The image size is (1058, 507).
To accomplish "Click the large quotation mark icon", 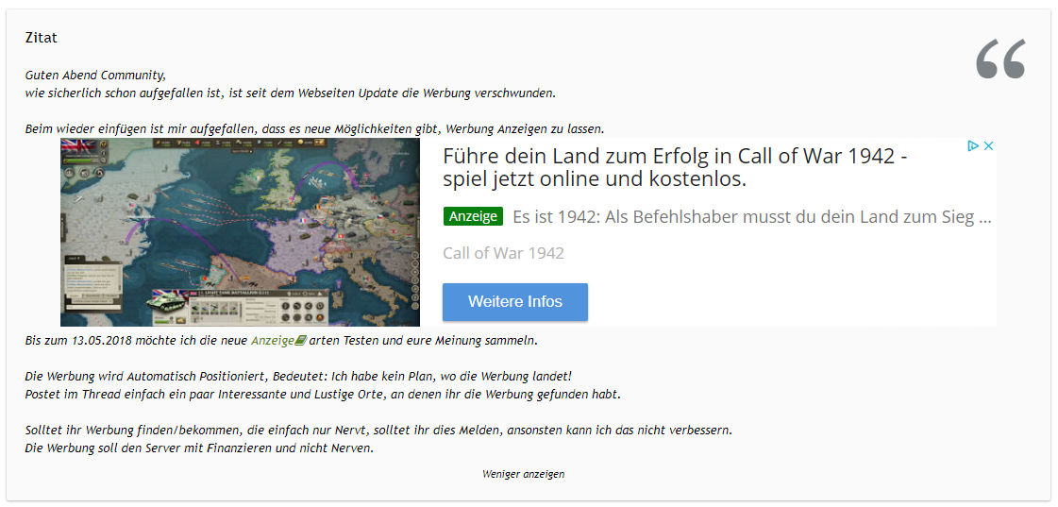I will [1000, 59].
